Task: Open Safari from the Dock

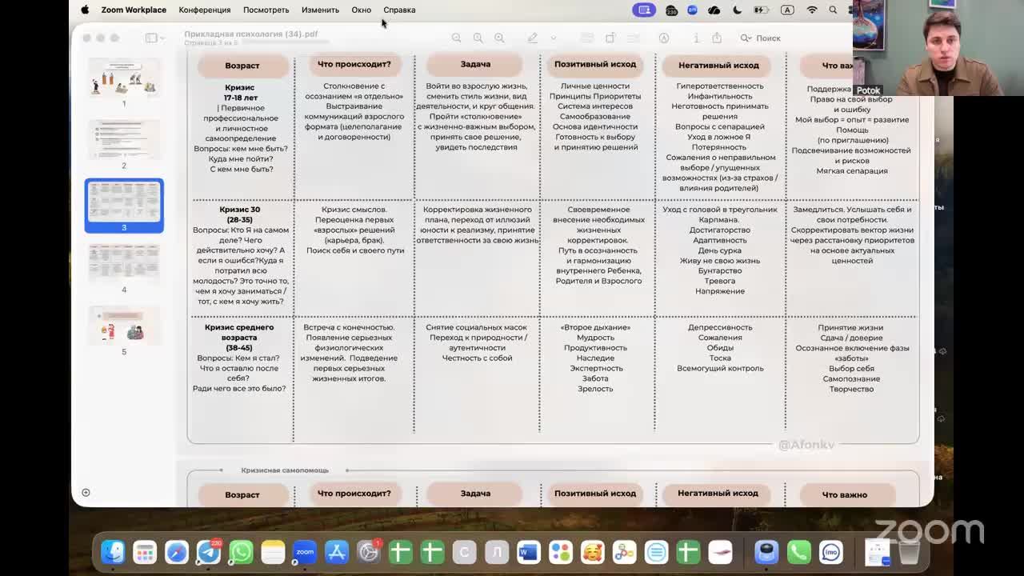Action: pyautogui.click(x=177, y=552)
